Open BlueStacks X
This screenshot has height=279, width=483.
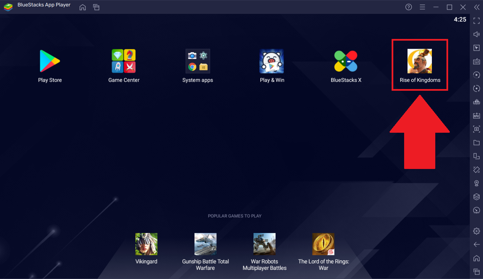tap(346, 61)
